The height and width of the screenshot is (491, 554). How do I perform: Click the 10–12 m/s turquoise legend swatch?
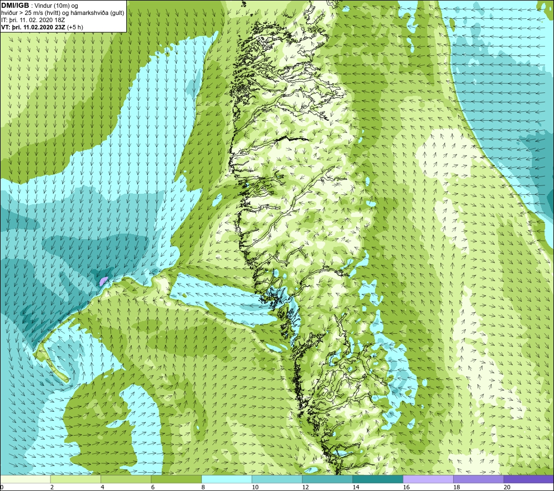coord(277,479)
